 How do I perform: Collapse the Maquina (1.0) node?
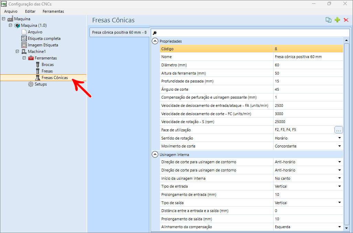pyautogui.click(x=10, y=25)
